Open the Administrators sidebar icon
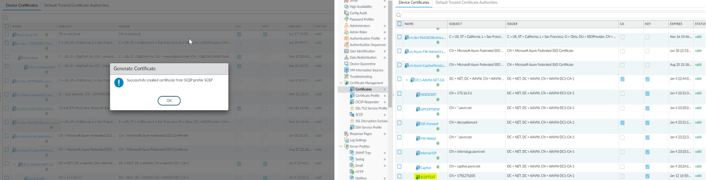 click(x=346, y=26)
